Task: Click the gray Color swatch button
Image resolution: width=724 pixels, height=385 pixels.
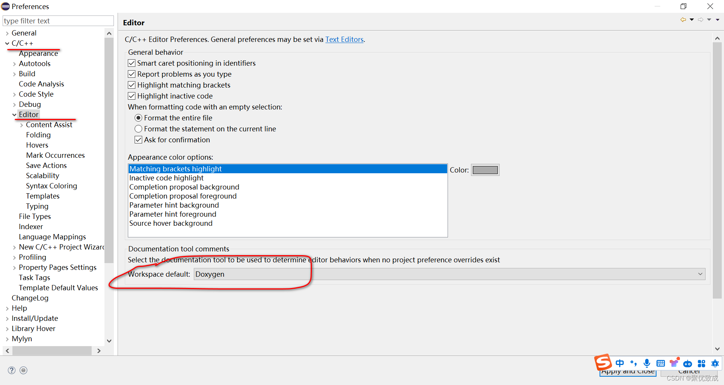Action: (x=485, y=170)
